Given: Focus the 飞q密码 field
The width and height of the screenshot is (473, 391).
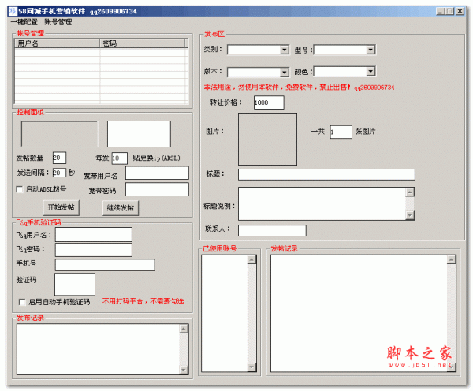Looking at the screenshot, I should click(x=94, y=250).
